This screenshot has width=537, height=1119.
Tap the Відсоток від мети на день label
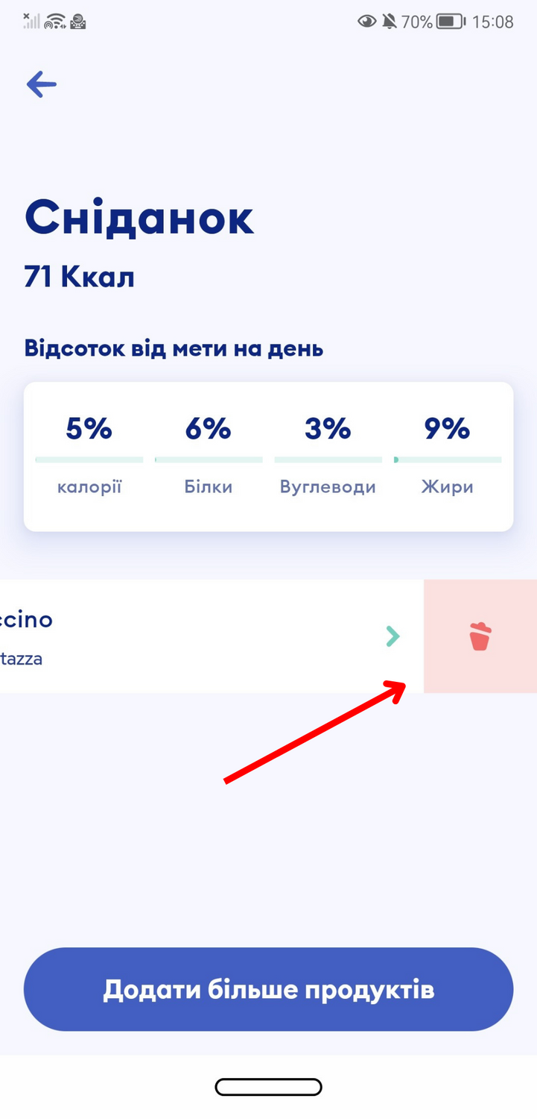[174, 348]
